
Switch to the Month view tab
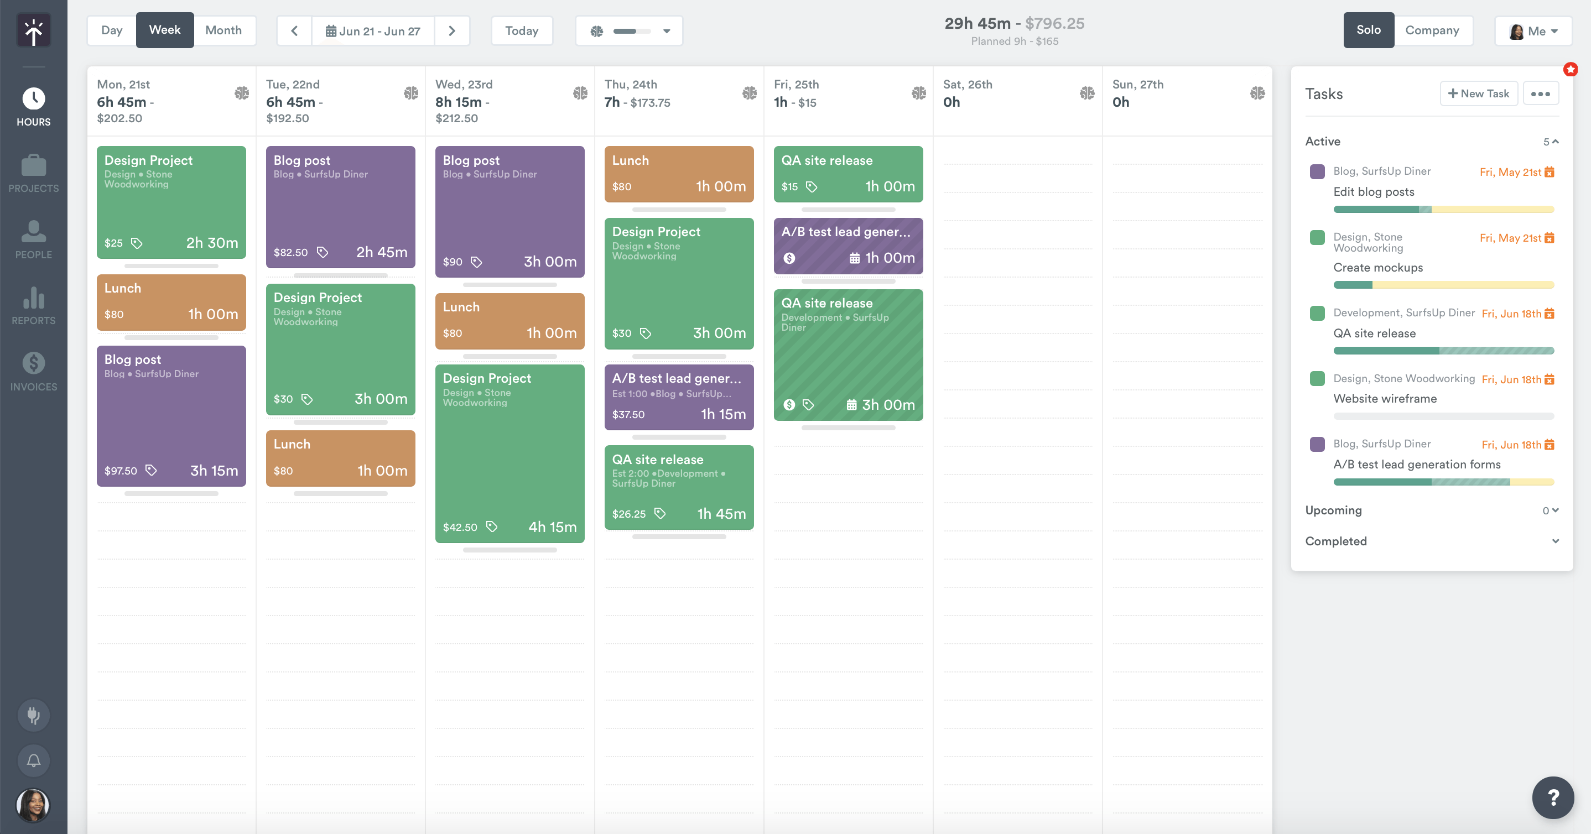223,30
